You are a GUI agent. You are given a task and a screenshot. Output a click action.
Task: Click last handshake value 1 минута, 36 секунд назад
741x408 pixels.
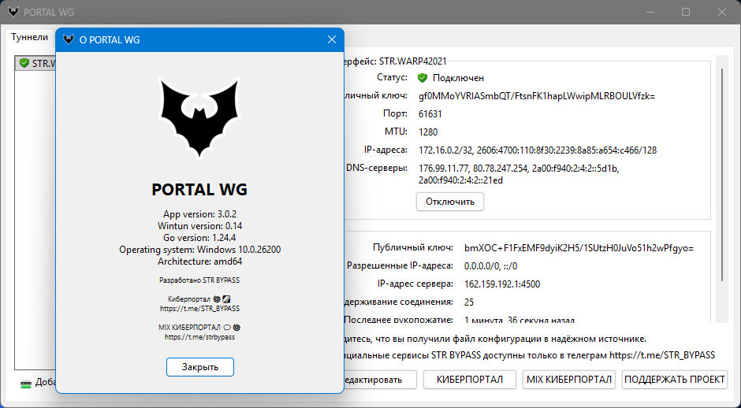coord(519,320)
